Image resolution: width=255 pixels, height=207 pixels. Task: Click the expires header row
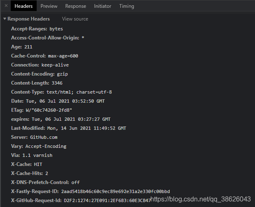(61, 119)
